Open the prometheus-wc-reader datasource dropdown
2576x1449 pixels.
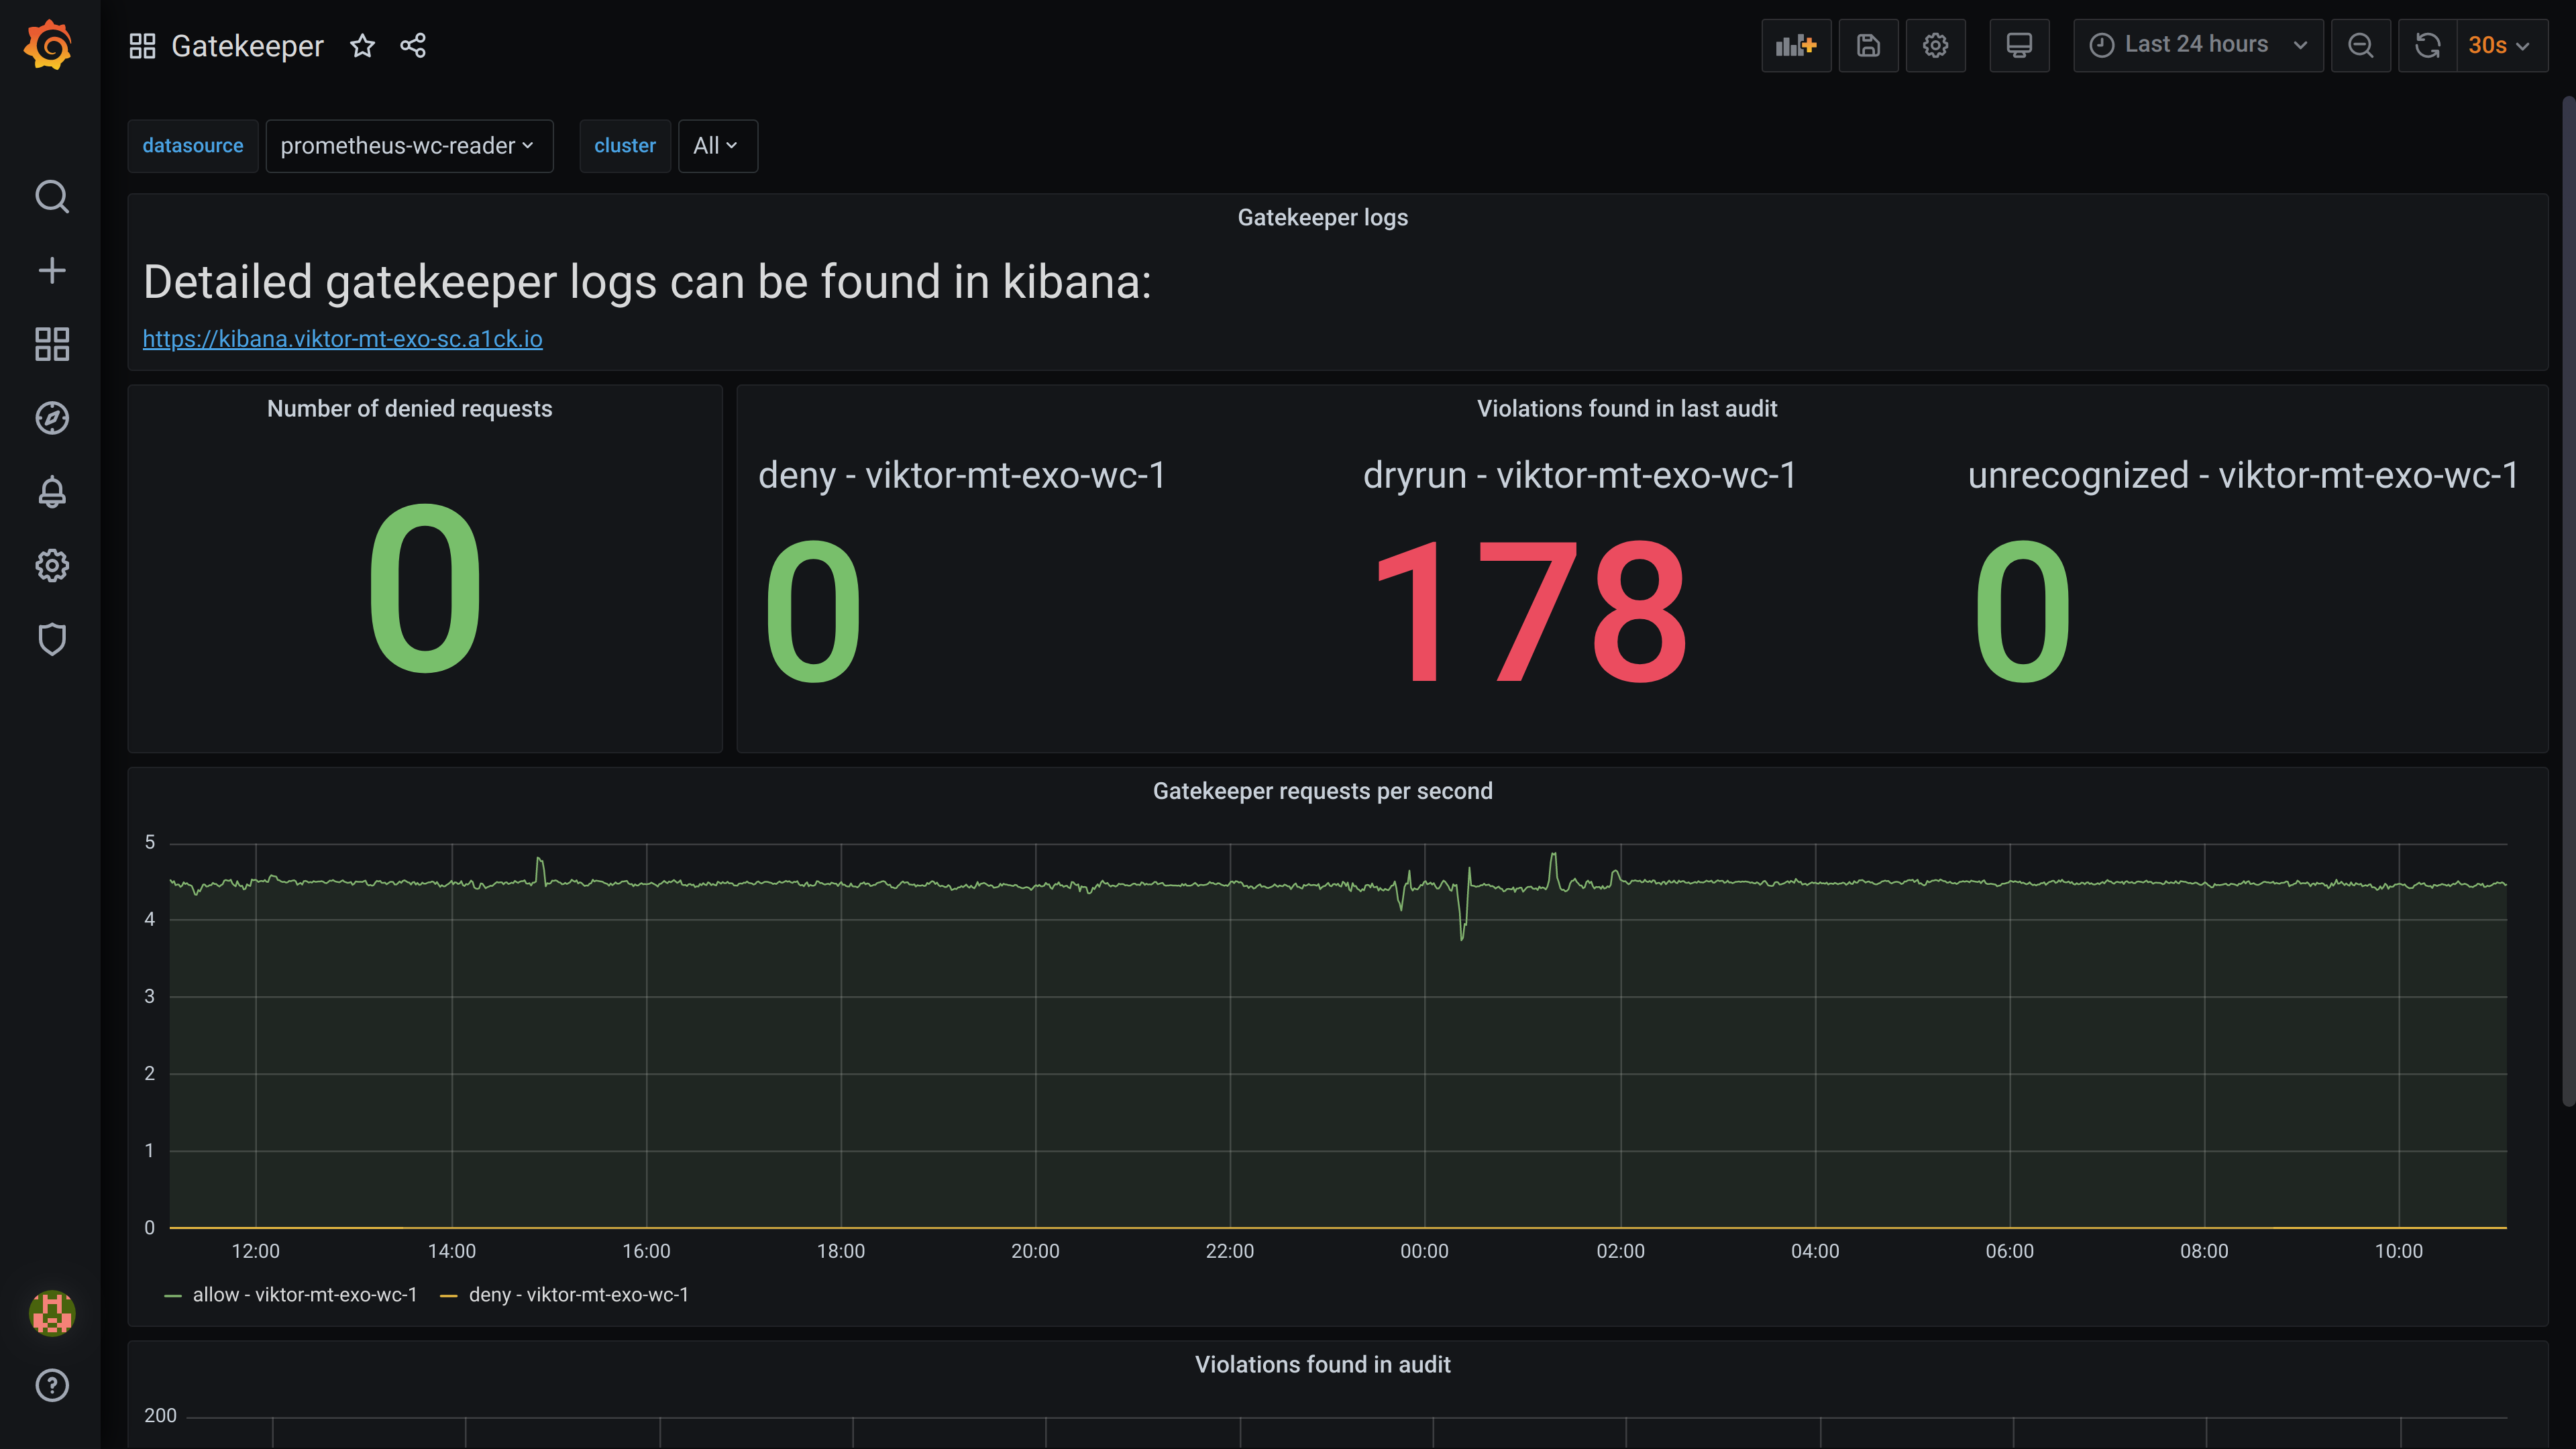coord(409,146)
